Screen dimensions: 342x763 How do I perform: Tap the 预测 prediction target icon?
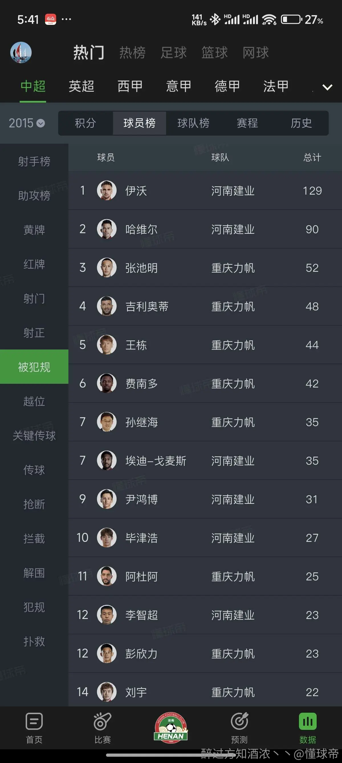point(239,721)
